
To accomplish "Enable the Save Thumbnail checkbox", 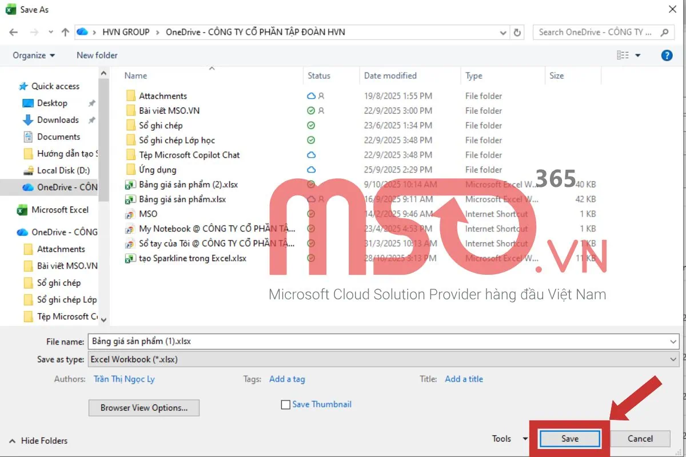I will click(x=286, y=404).
